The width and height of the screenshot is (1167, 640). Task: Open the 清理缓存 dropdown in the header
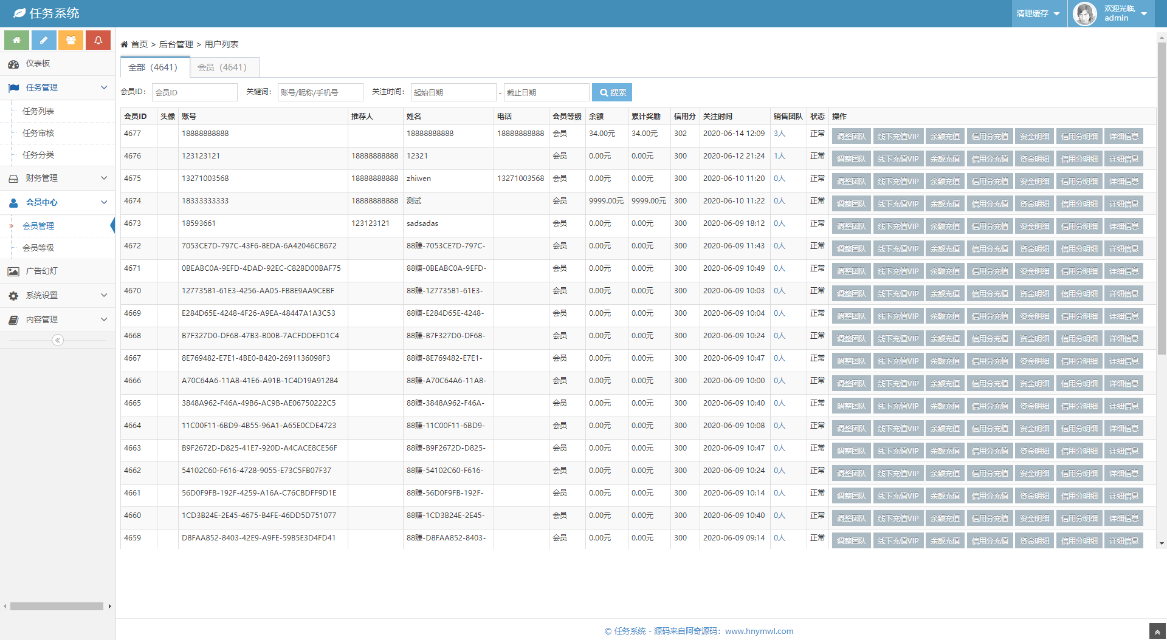tap(1038, 13)
